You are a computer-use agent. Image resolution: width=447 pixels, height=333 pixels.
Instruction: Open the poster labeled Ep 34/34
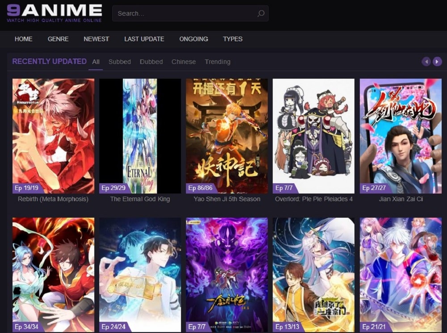[x=53, y=275]
